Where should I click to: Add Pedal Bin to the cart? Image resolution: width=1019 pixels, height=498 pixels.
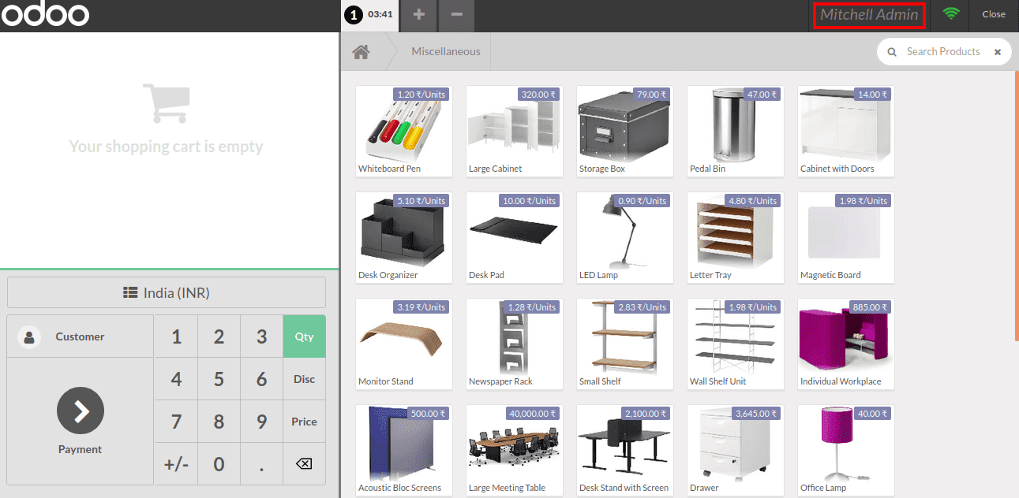tap(736, 131)
